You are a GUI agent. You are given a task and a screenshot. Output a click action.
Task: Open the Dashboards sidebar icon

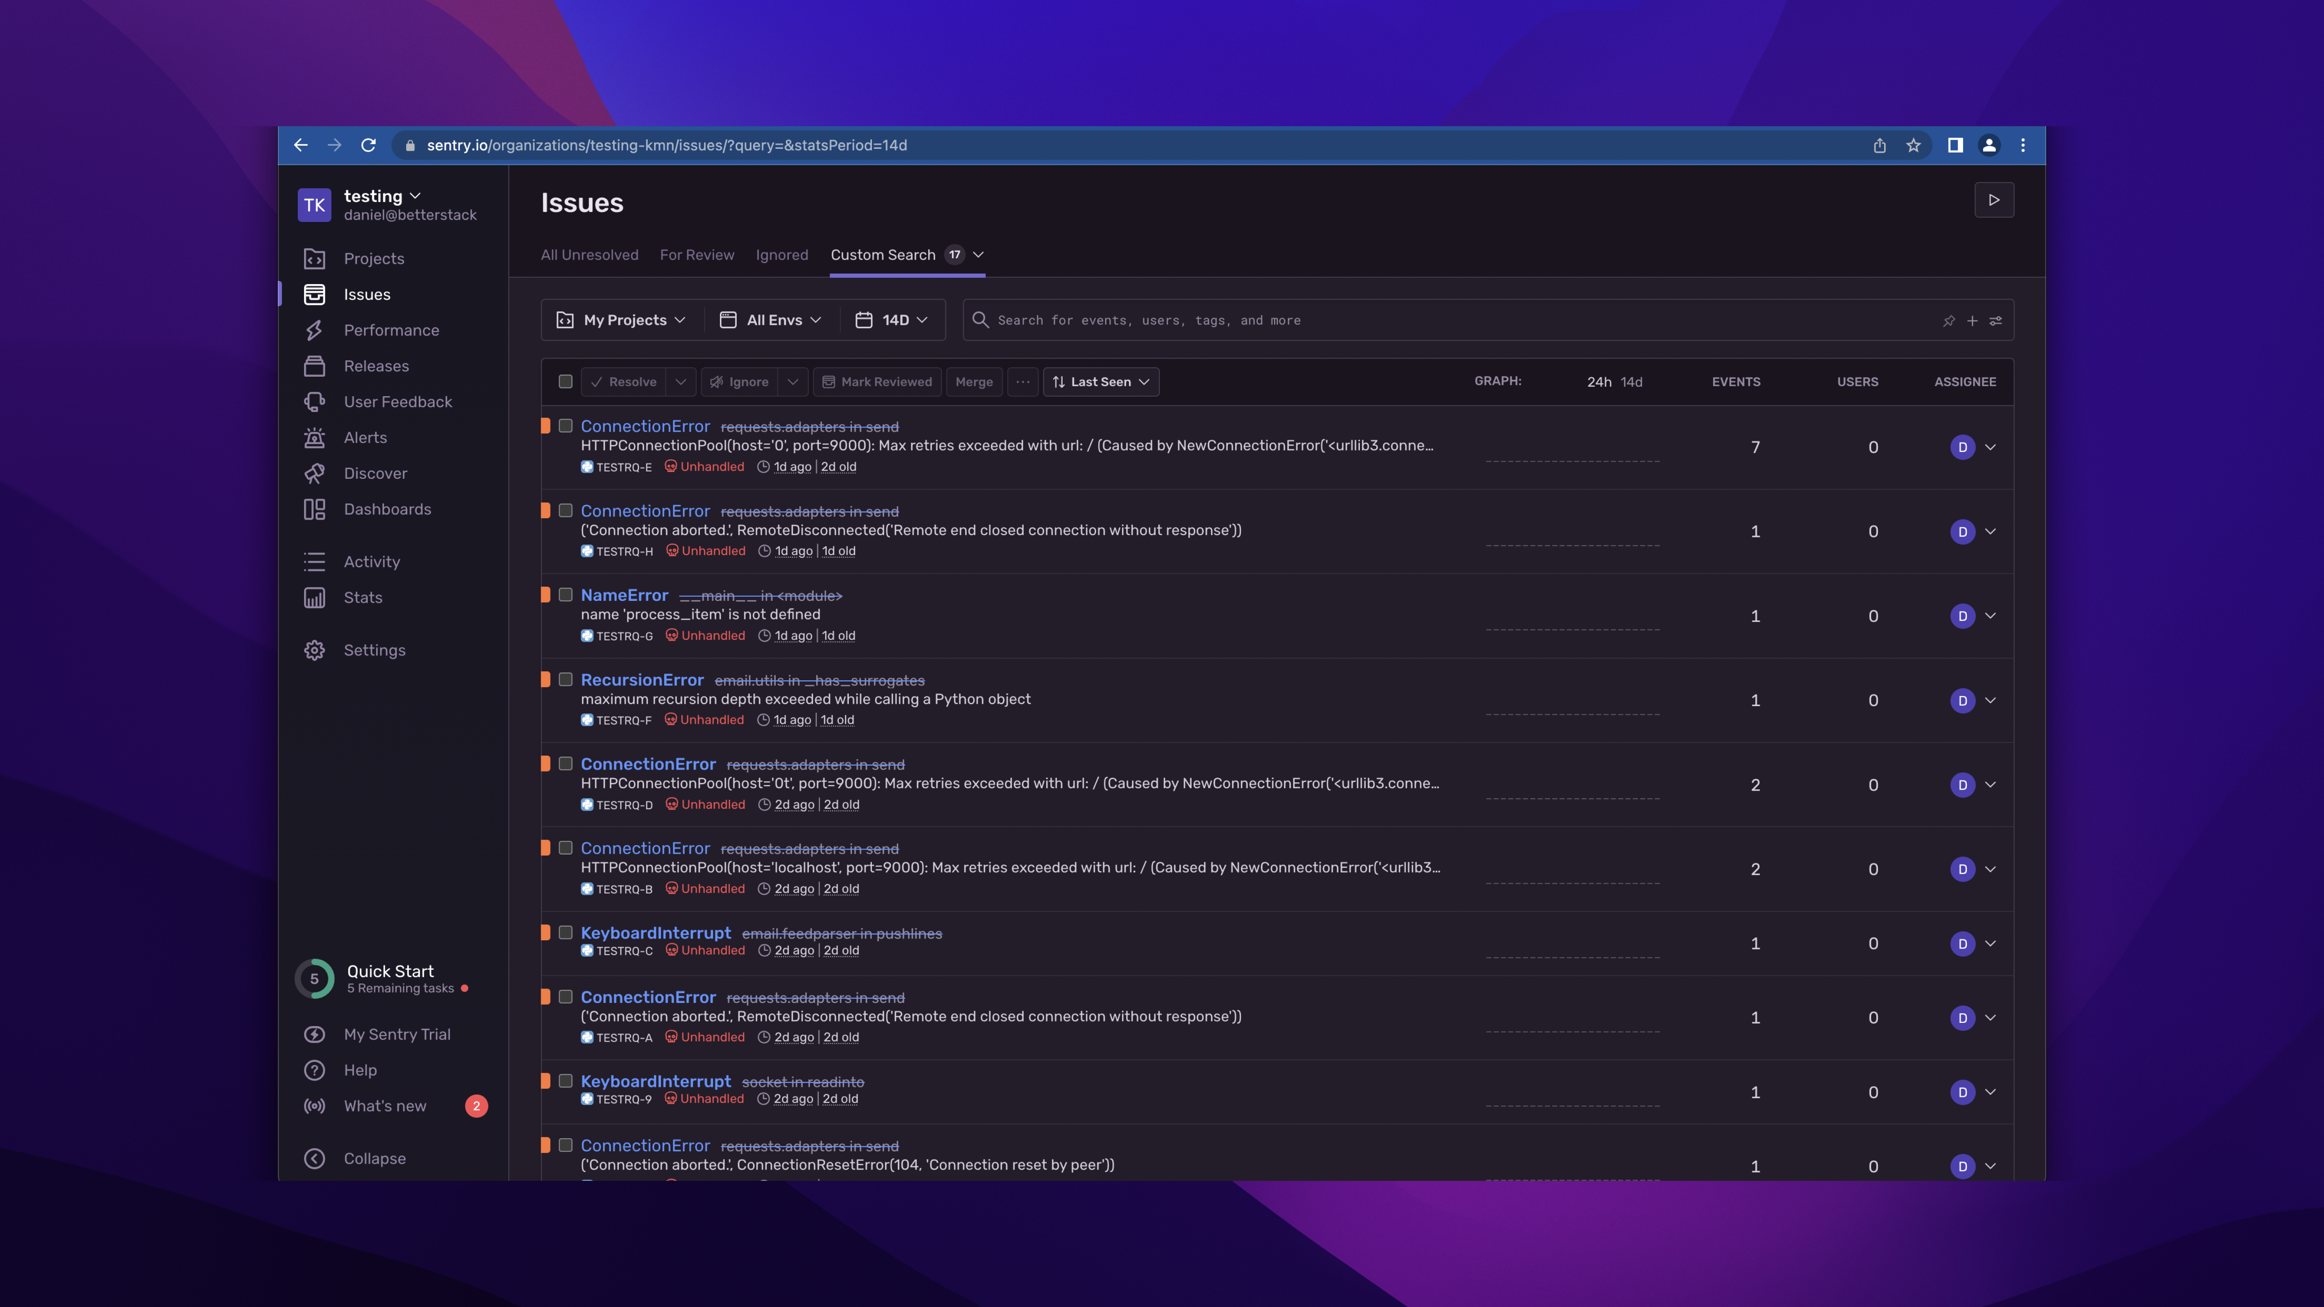tap(314, 510)
